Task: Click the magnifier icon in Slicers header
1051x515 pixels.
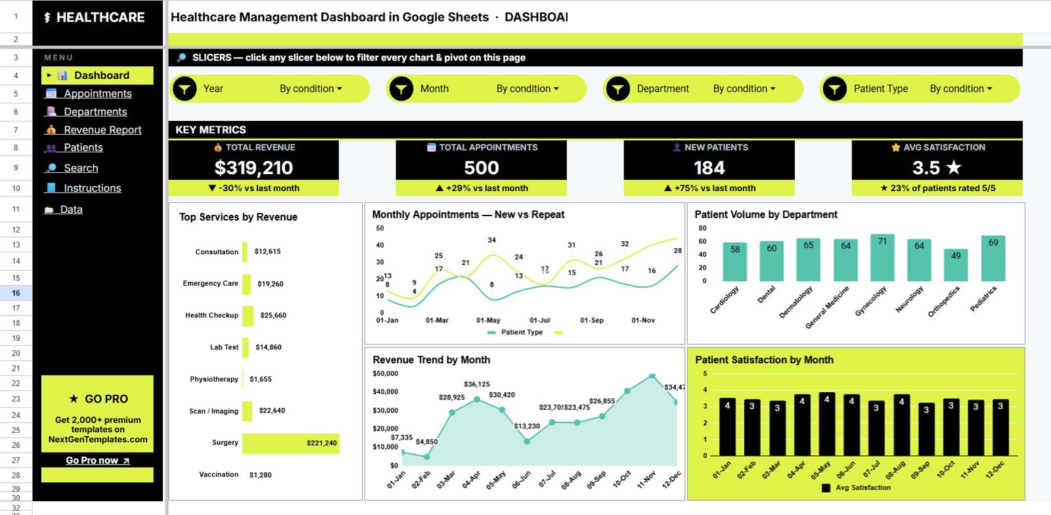Action: 182,58
